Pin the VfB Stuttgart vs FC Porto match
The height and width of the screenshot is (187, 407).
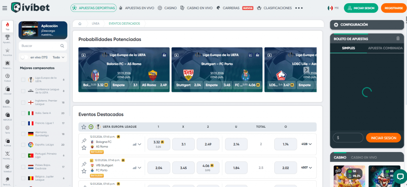(84, 164)
